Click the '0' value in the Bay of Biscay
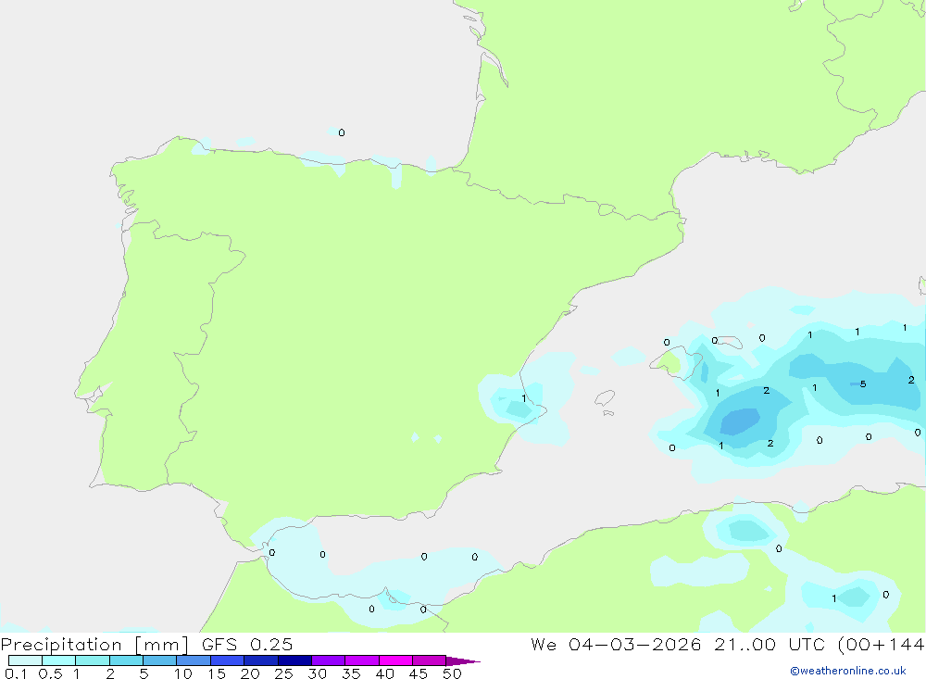 click(x=342, y=133)
